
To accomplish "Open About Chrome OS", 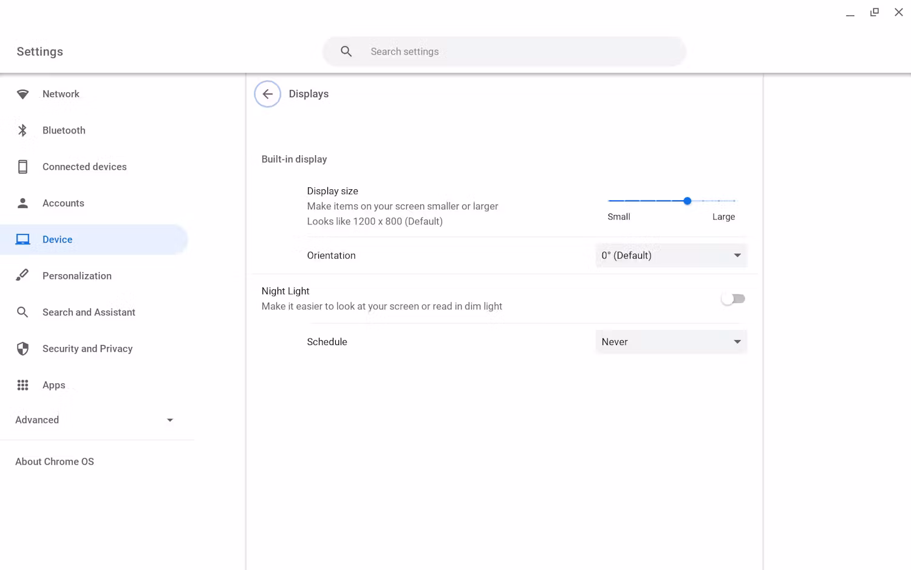I will pos(55,461).
